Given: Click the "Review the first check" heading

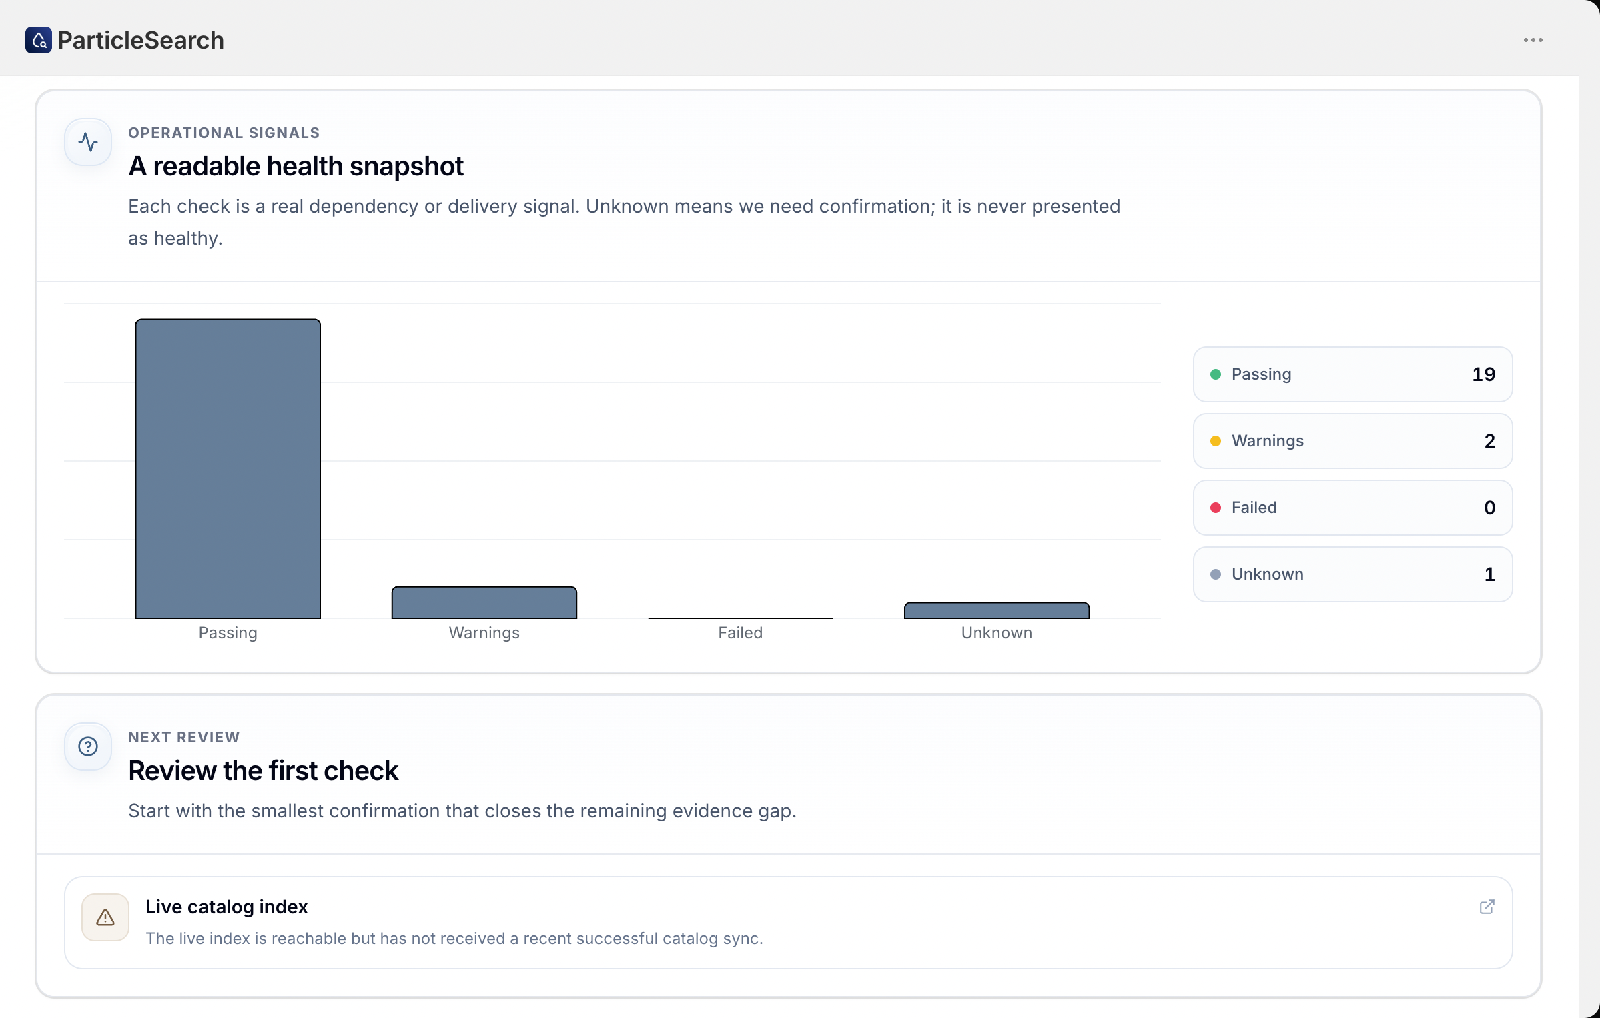Looking at the screenshot, I should 264,771.
